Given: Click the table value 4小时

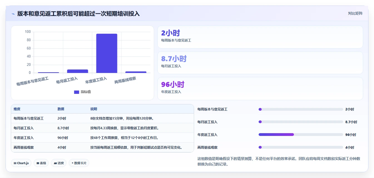Looking at the screenshot, I should coord(62,147).
